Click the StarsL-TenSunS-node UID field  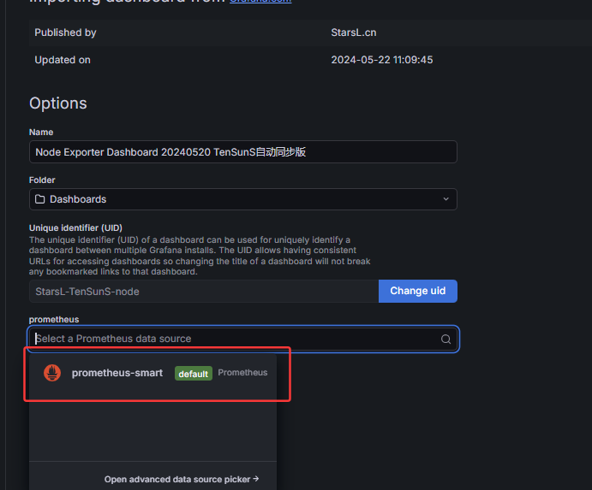(204, 292)
